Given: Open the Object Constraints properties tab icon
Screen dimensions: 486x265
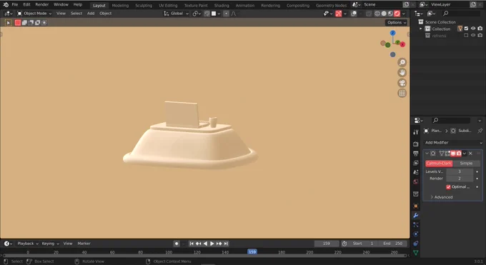Looking at the screenshot, I should [416, 244].
